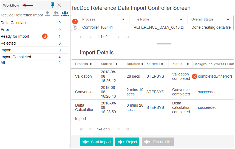This screenshot has height=149, width=235.
Task: Click the Discard file button
Action: click(158, 142)
